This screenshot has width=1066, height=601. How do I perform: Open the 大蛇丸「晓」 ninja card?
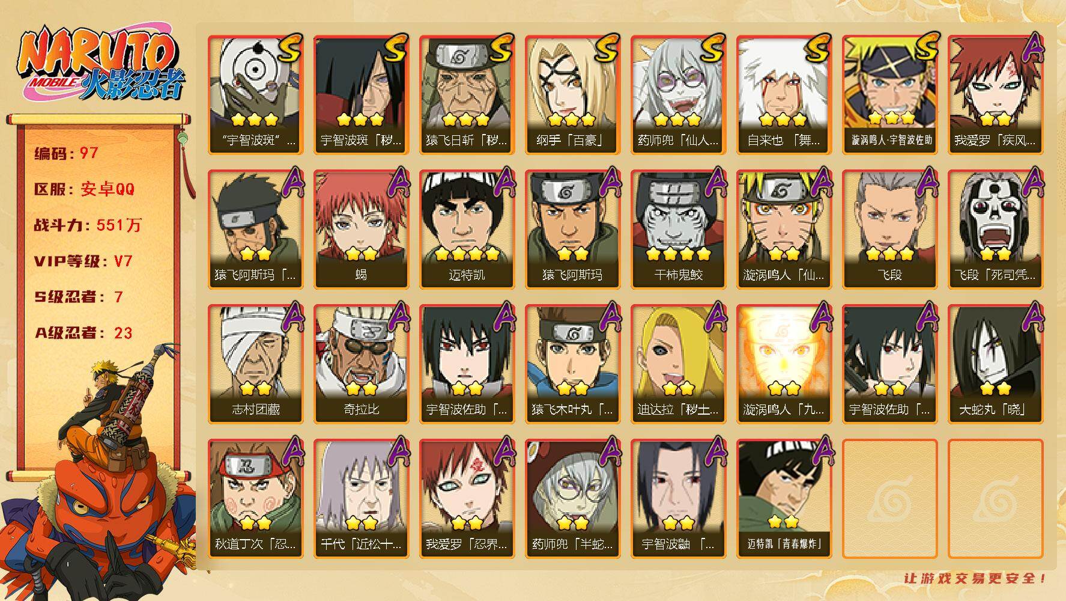point(995,364)
